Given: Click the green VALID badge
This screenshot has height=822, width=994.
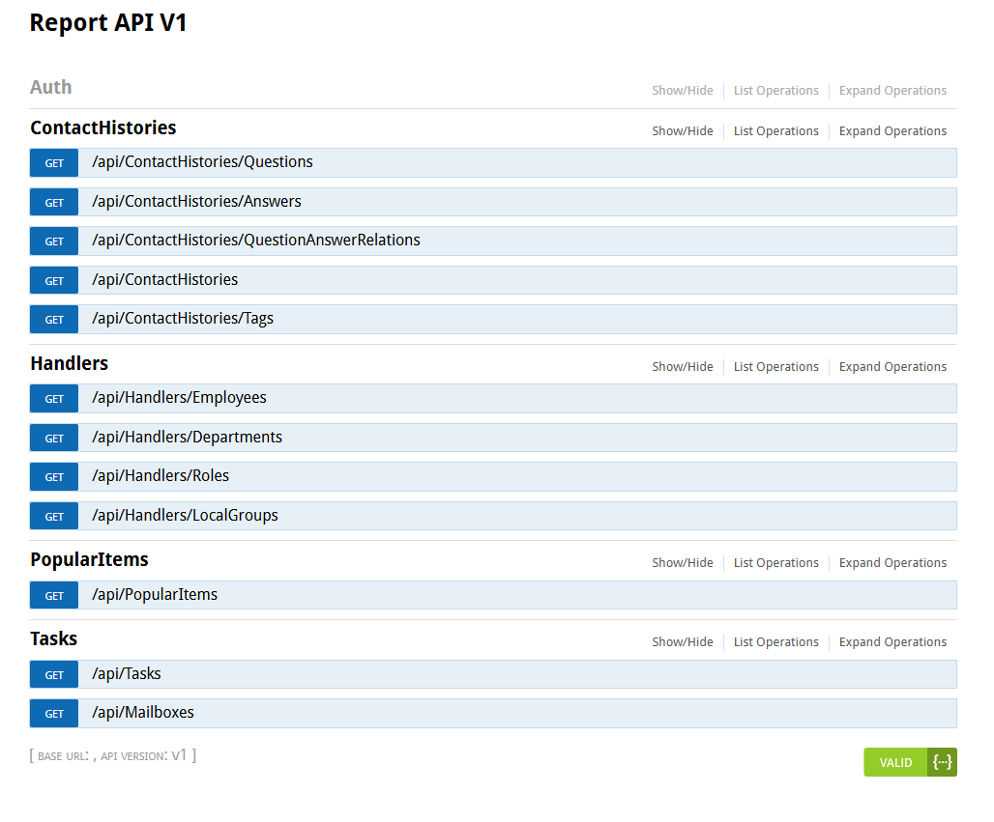Looking at the screenshot, I should [895, 762].
